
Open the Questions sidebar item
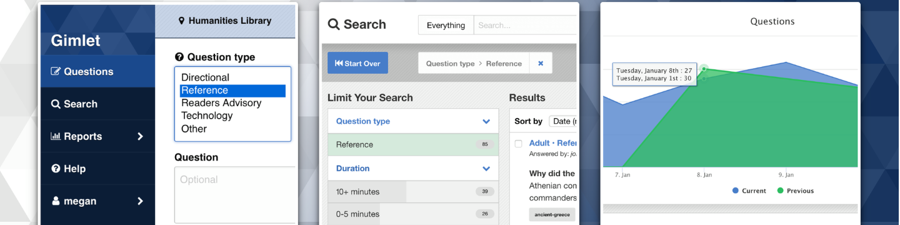97,71
